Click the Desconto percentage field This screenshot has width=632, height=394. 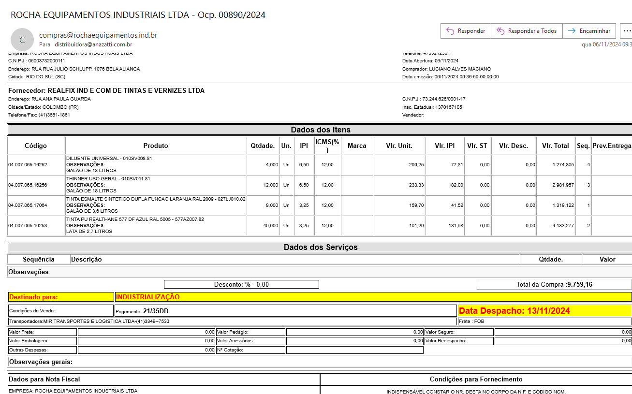pos(241,284)
